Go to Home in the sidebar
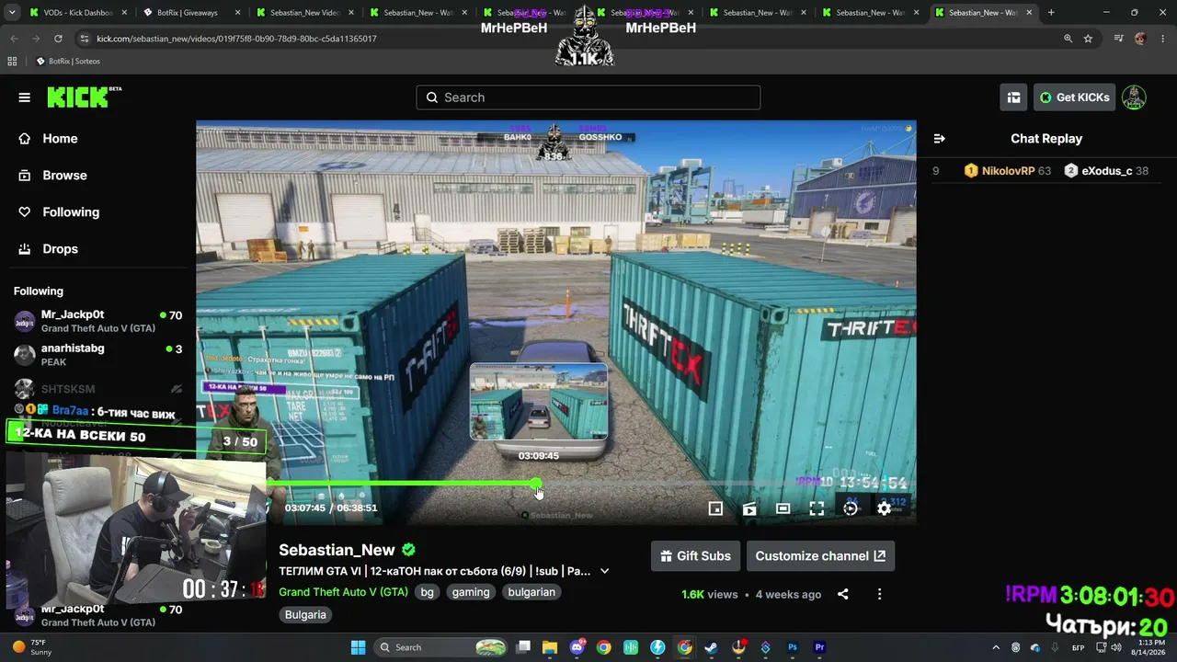 click(x=60, y=139)
